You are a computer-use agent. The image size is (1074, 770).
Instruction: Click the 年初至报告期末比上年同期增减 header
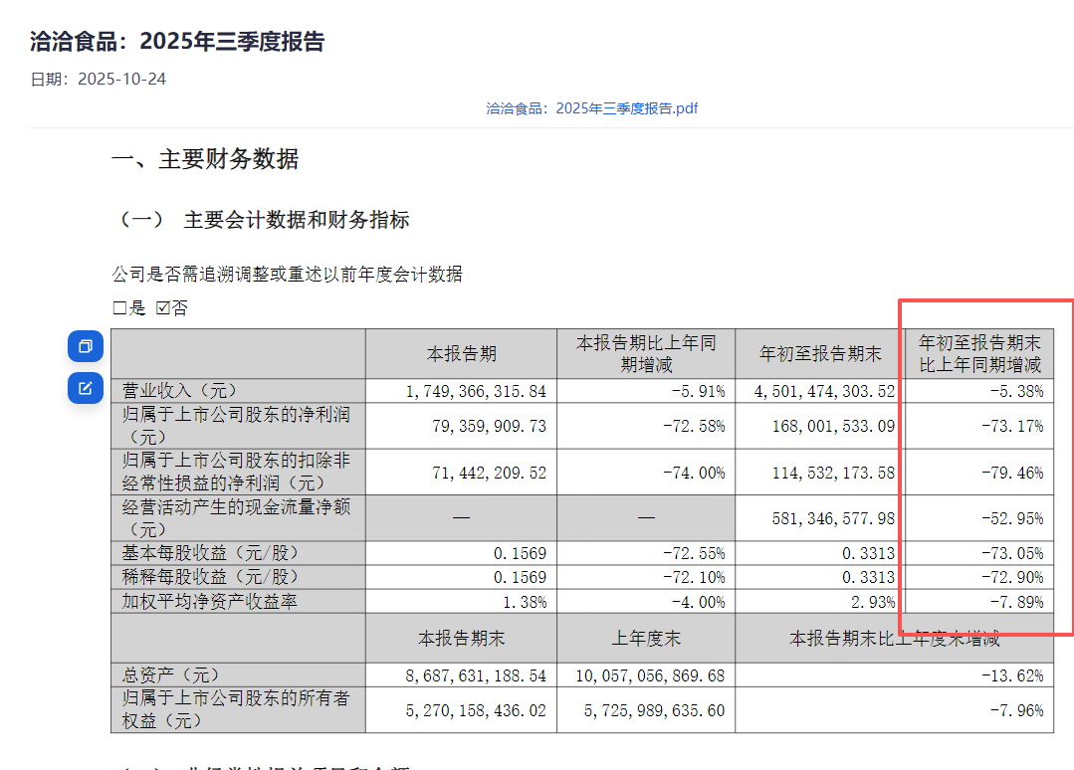coord(979,354)
